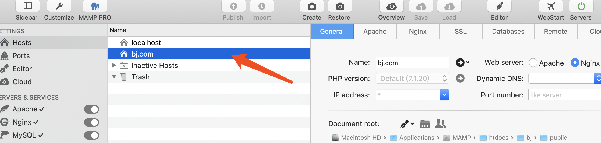Click MAMP in the document root path

(x=457, y=138)
